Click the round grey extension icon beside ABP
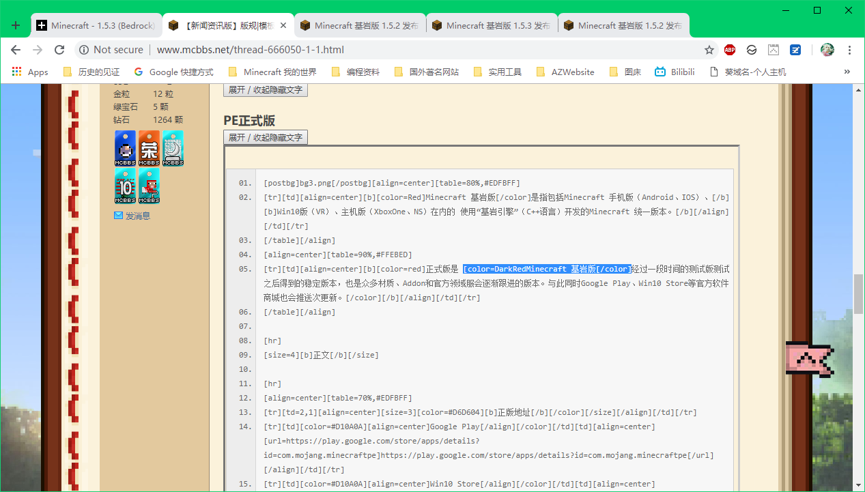Screen dimensions: 865x492 (752, 50)
